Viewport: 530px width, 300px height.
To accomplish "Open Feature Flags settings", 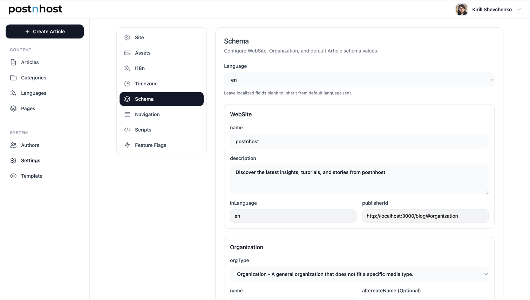I will 162,145.
